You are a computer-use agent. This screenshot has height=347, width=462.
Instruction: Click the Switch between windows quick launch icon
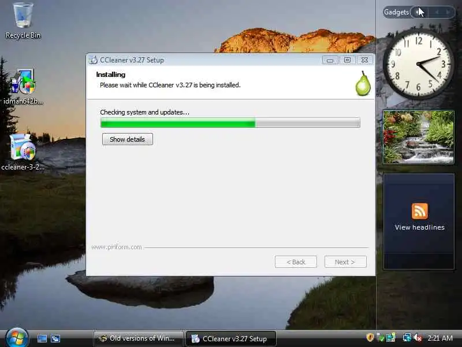(55, 338)
